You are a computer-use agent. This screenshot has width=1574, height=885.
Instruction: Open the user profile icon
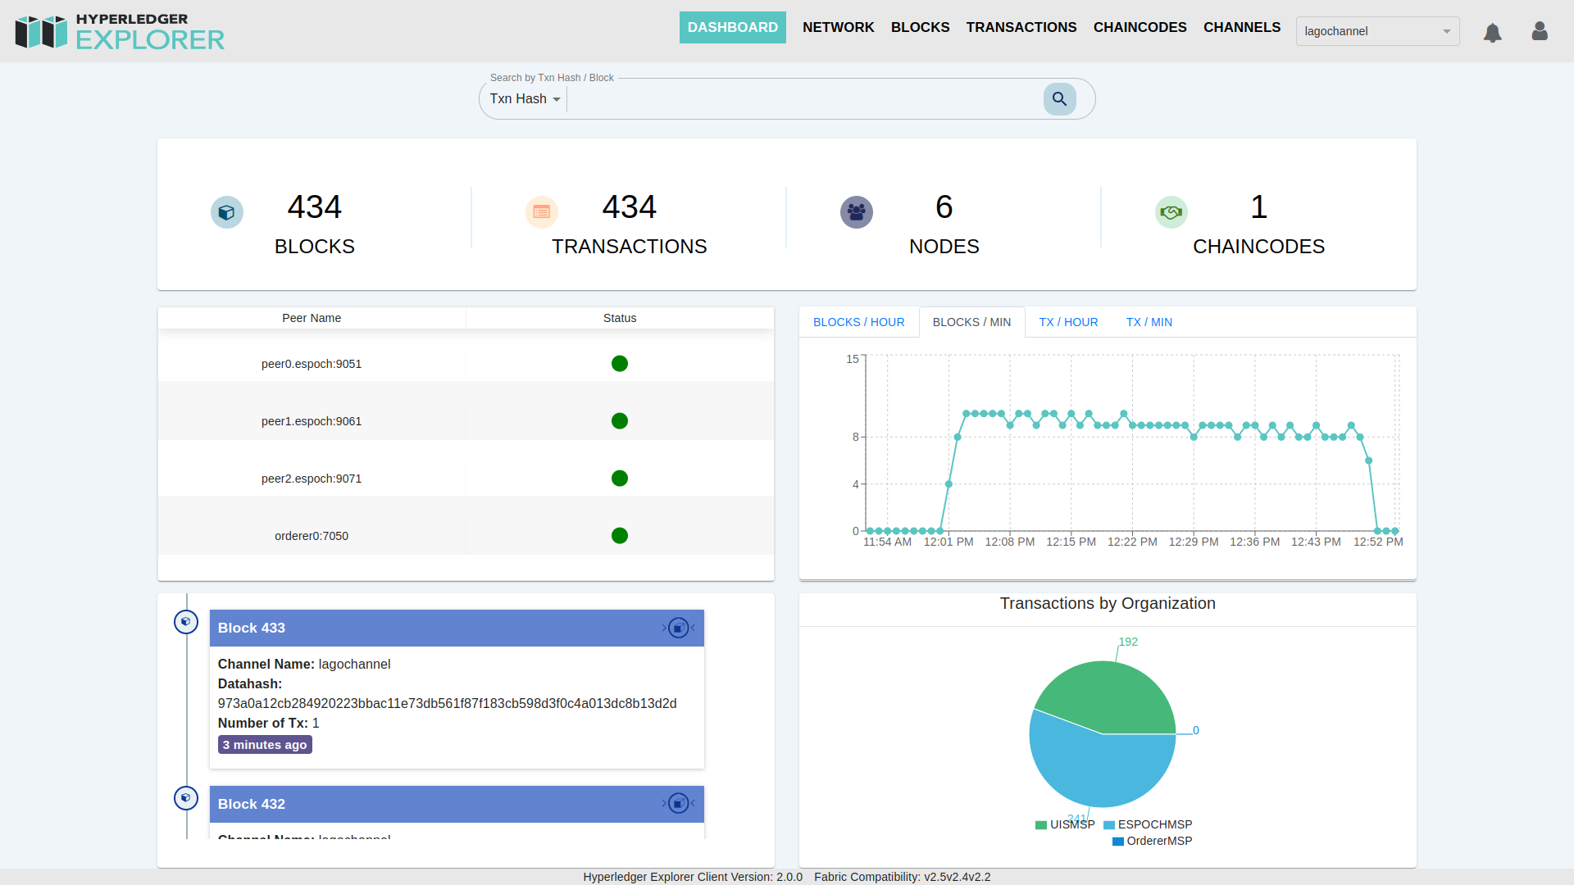pyautogui.click(x=1540, y=31)
